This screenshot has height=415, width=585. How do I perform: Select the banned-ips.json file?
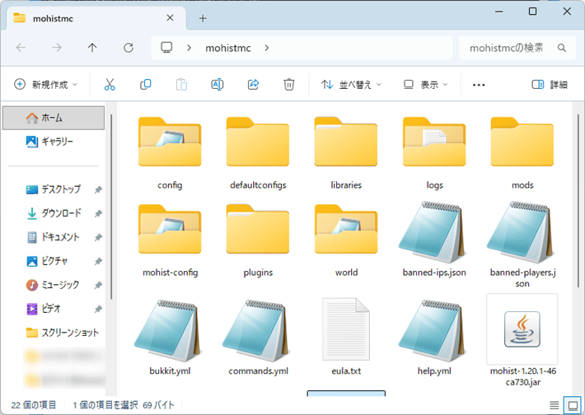[x=434, y=240]
